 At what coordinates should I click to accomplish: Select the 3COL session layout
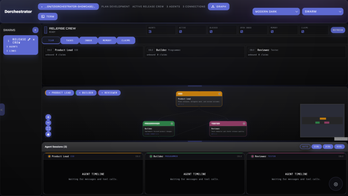[x=339, y=147]
